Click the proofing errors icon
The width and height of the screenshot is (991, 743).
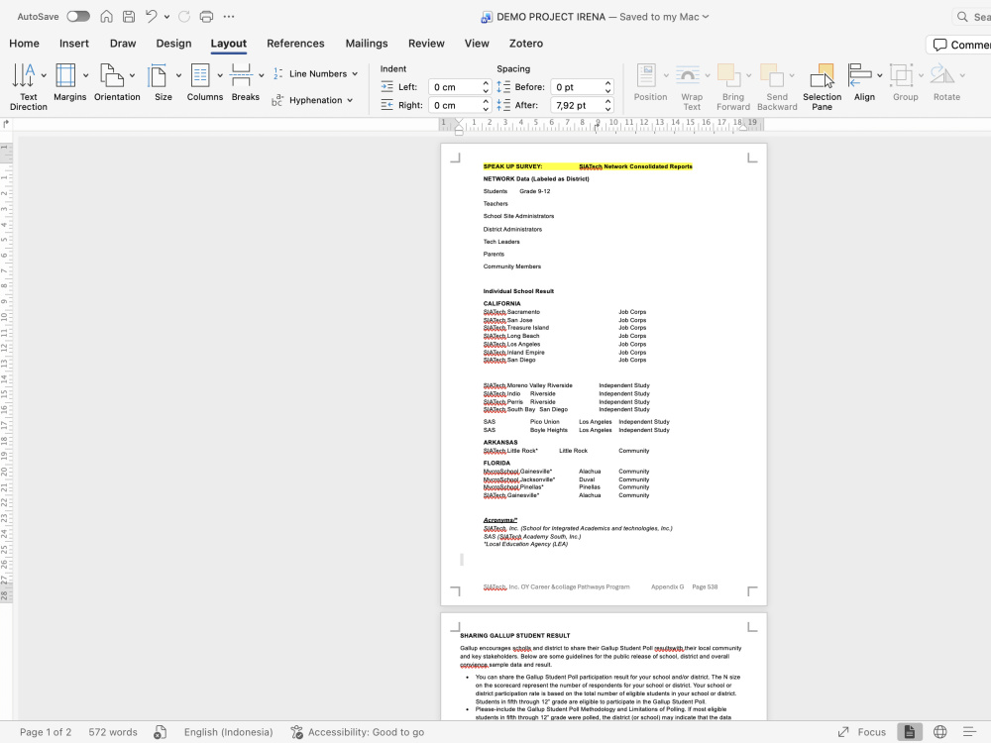[x=160, y=732]
